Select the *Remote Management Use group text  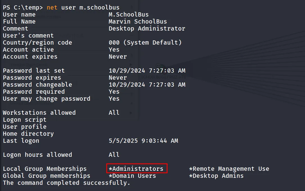229,169
